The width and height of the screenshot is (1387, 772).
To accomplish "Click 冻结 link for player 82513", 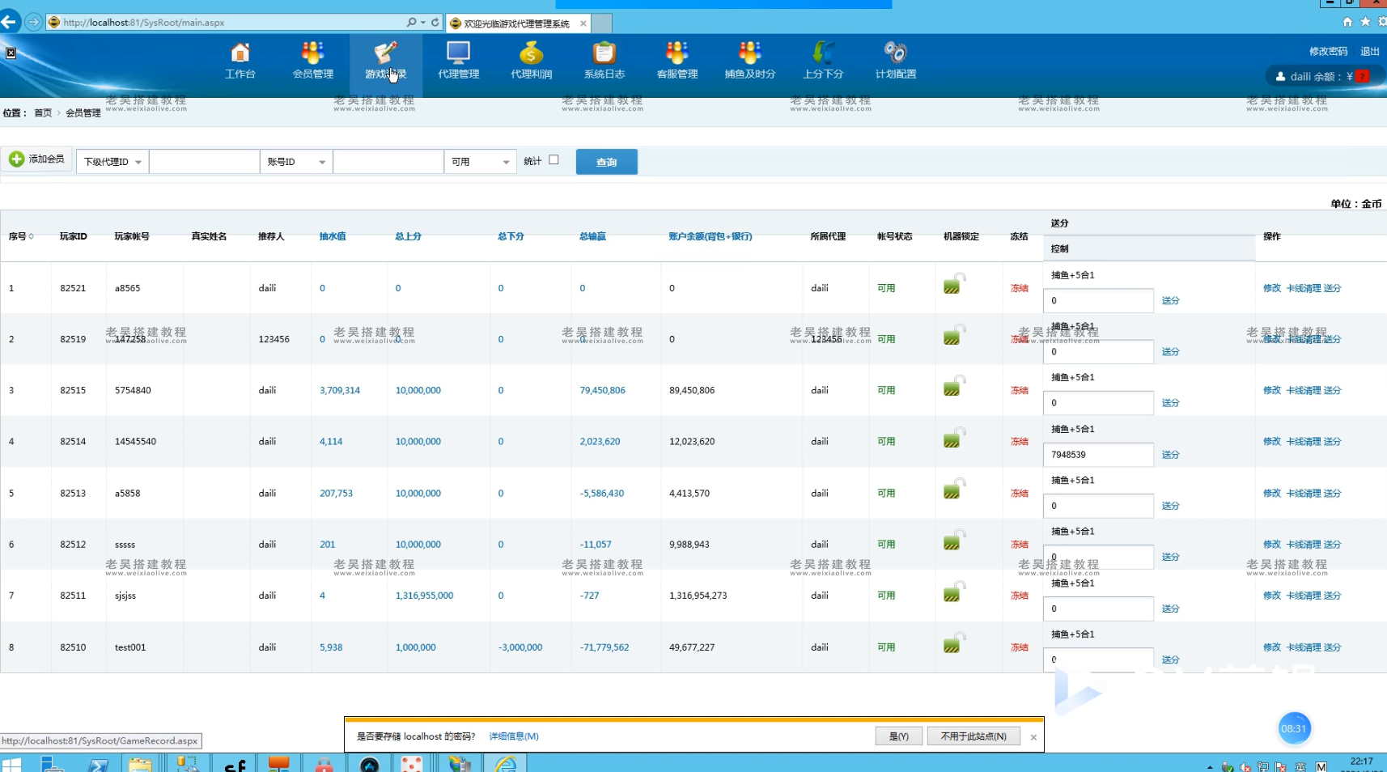I will [1019, 494].
